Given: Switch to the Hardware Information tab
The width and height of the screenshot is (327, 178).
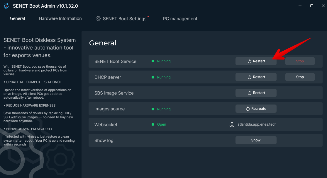Looking at the screenshot, I should coord(60,18).
